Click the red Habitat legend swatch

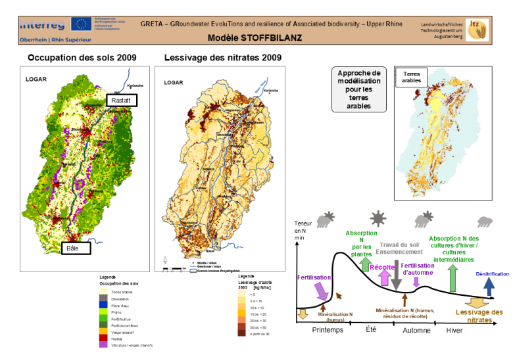tap(103, 338)
